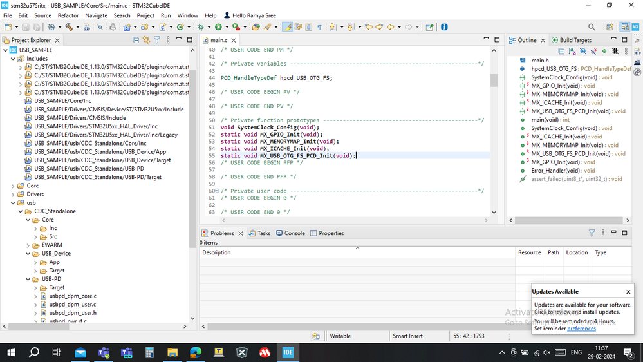The image size is (643, 362).
Task: Open Project Explorer view menu dots
Action: point(168,40)
